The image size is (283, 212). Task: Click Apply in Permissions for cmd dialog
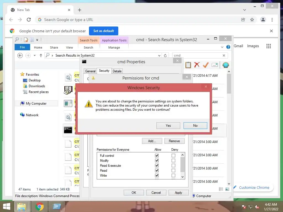179,192
